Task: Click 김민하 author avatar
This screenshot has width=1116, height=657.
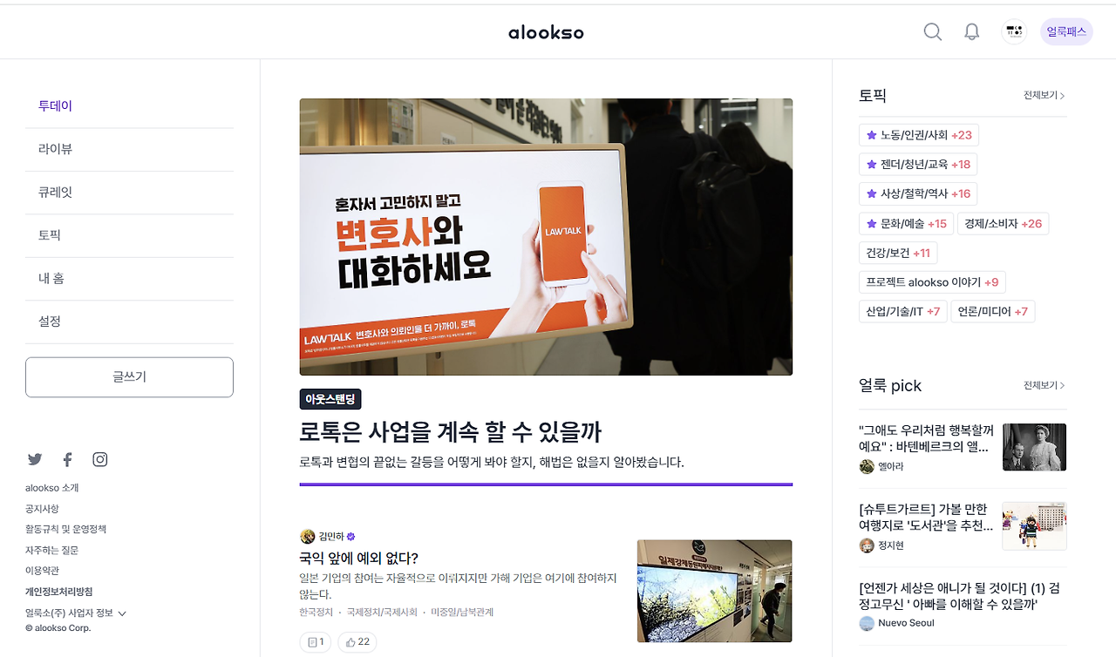Action: pos(307,537)
